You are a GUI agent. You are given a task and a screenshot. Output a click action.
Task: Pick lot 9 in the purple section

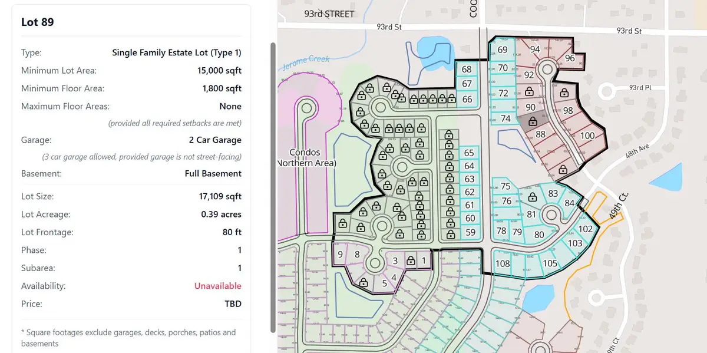pos(340,255)
